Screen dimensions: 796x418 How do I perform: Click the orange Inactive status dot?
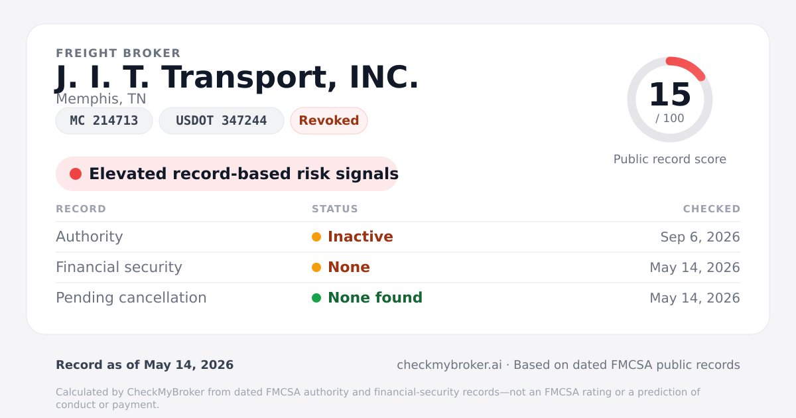[316, 237]
